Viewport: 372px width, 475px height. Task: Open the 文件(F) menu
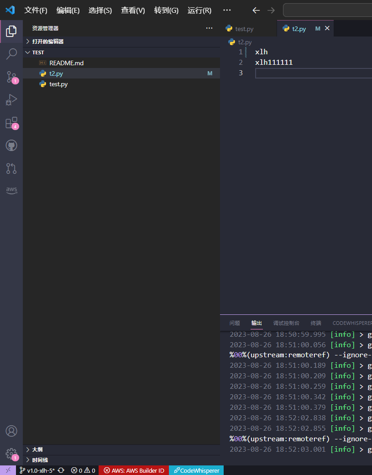click(36, 10)
